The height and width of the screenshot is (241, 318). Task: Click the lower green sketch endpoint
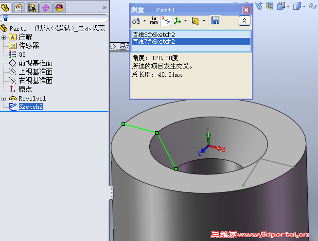click(176, 169)
